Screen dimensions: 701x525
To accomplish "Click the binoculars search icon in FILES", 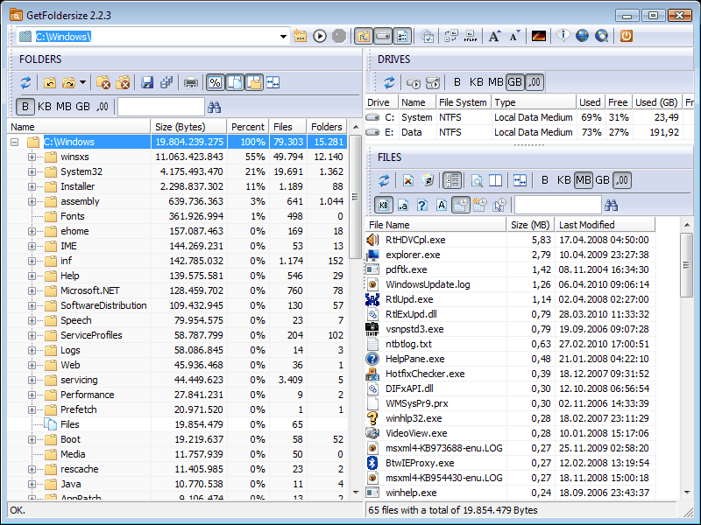I will [x=611, y=205].
